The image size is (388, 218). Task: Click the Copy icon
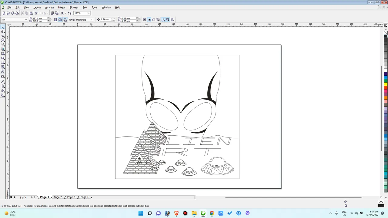click(x=27, y=13)
